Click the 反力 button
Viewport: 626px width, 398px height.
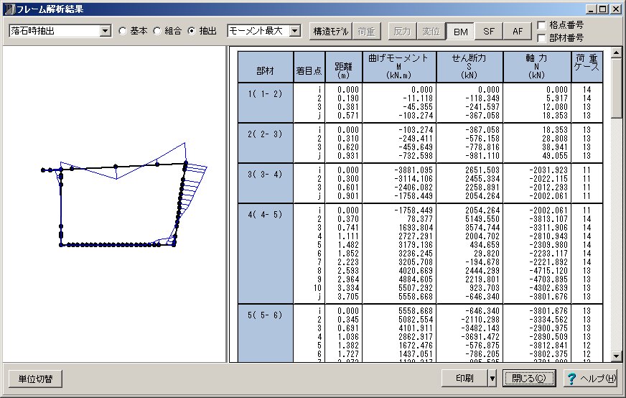coord(402,31)
